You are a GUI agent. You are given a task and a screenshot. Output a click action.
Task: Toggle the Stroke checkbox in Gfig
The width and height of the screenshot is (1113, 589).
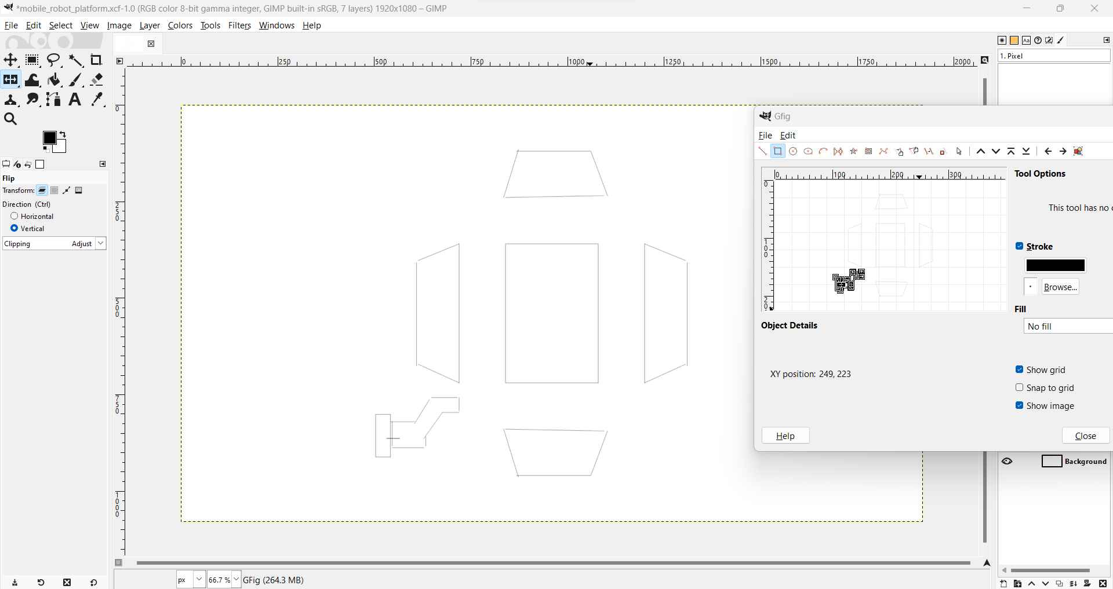pyautogui.click(x=1020, y=246)
